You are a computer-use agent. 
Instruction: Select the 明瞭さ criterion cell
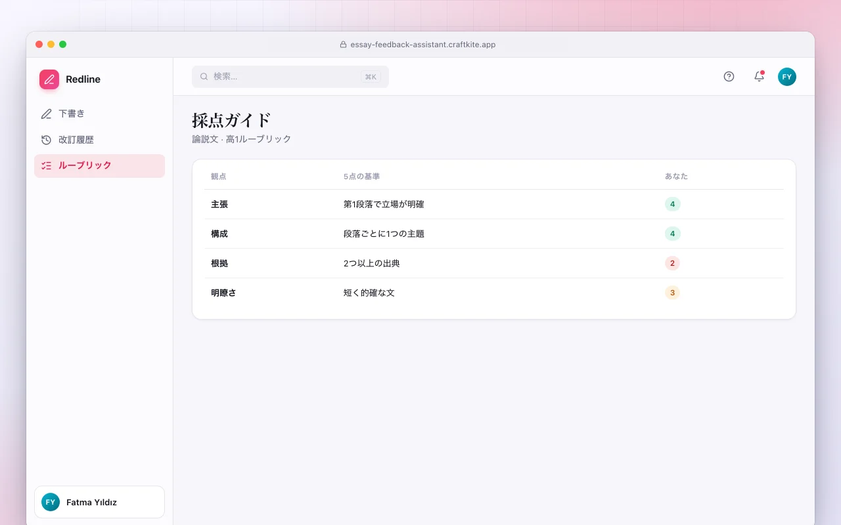(223, 293)
